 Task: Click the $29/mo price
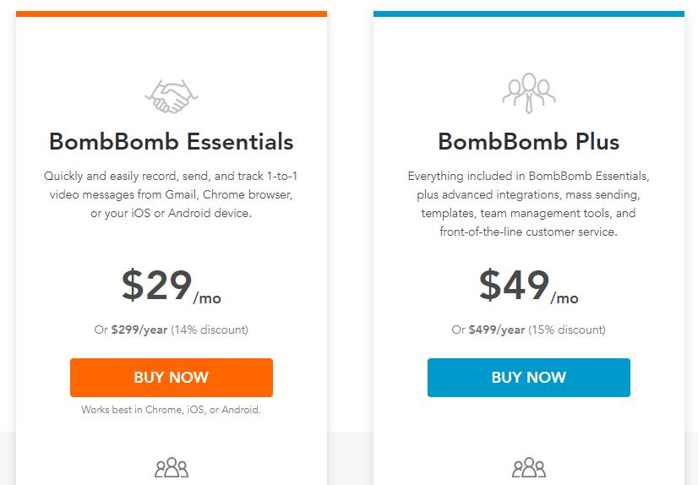[172, 286]
